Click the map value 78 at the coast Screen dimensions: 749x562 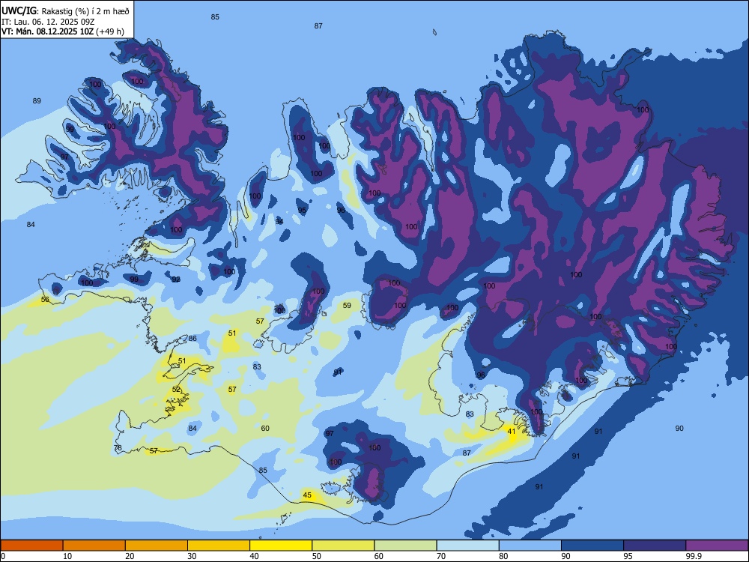pos(118,448)
